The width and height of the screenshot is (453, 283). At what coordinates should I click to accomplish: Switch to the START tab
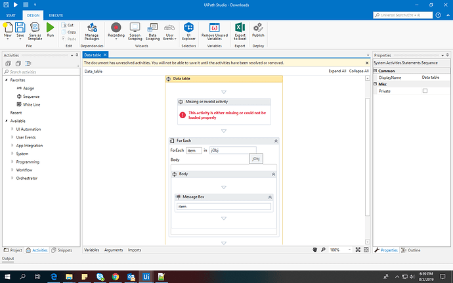[x=11, y=15]
